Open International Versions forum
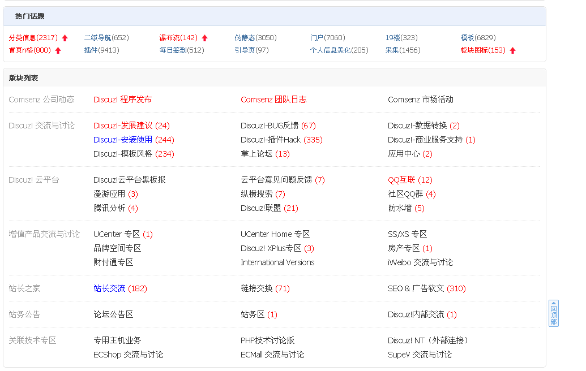The height and width of the screenshot is (371, 586). tap(277, 262)
